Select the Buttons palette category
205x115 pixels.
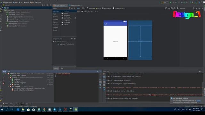coord(55,17)
